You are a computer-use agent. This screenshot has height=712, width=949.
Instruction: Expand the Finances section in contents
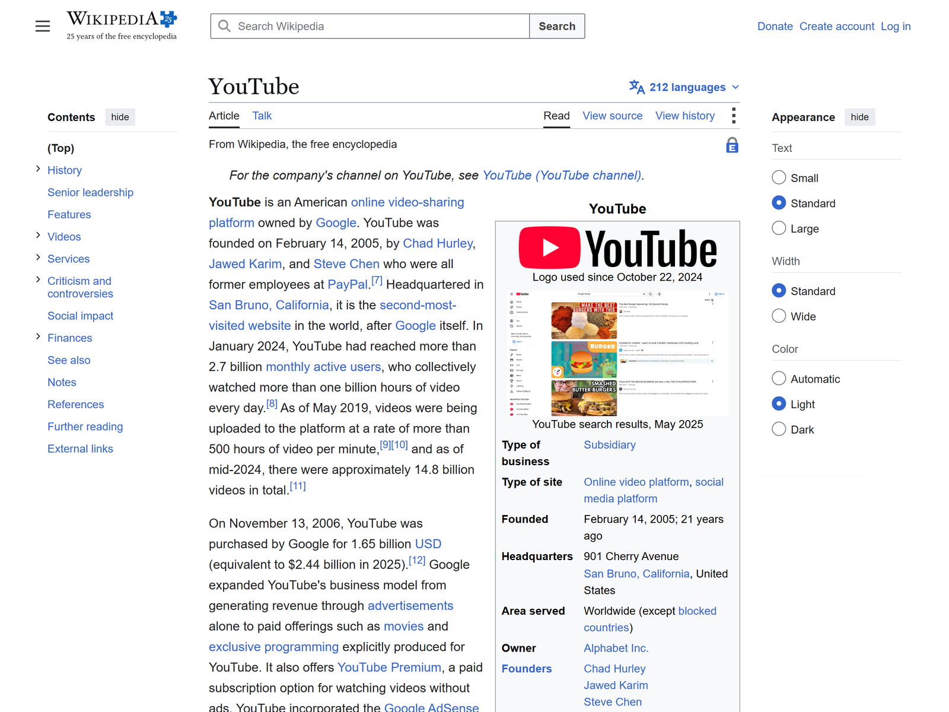click(38, 336)
